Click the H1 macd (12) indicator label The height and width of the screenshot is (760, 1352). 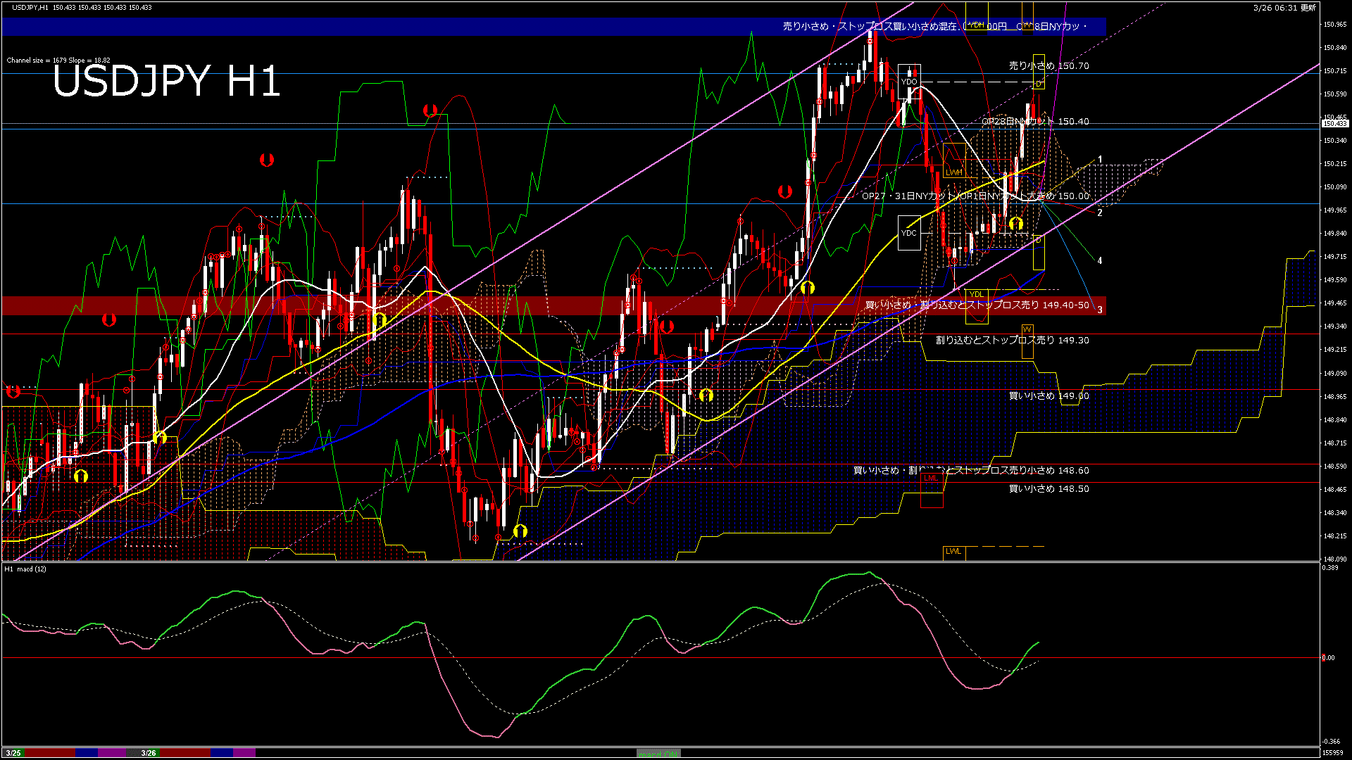[x=25, y=569]
